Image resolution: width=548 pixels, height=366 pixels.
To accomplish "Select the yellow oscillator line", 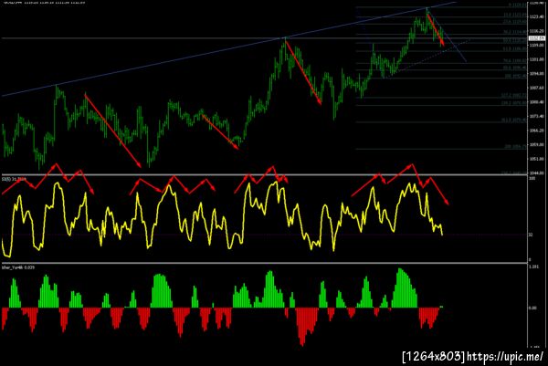I will click(x=222, y=219).
